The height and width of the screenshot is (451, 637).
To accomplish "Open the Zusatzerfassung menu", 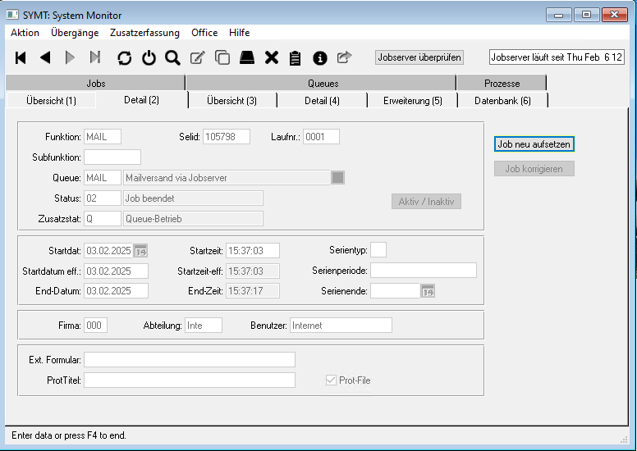I will 144,33.
